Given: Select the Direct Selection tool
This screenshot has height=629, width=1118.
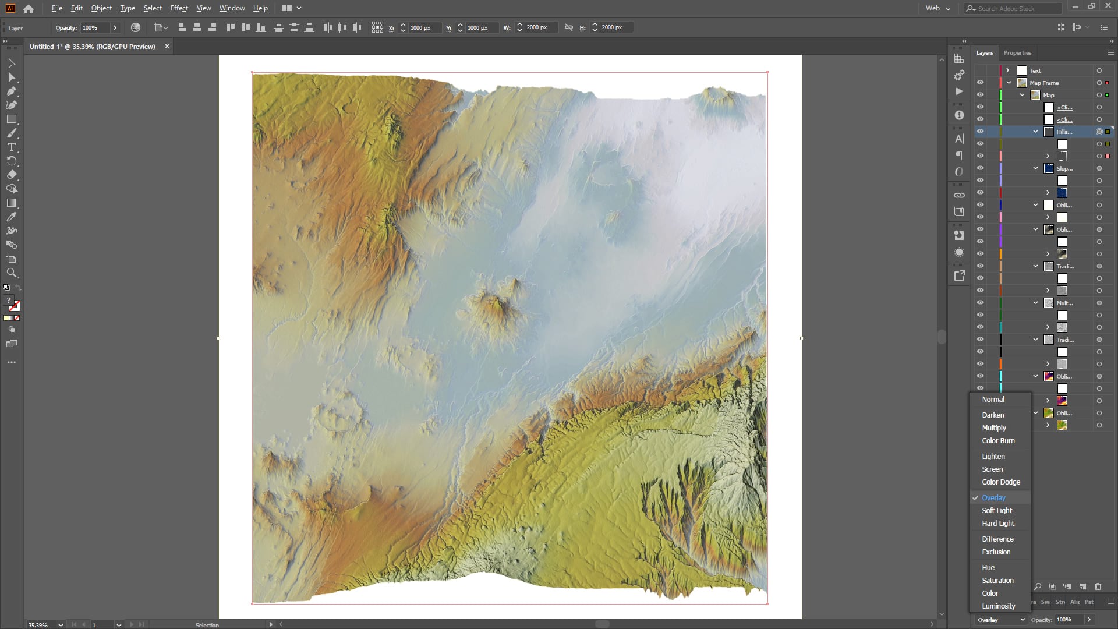Looking at the screenshot, I should [11, 77].
